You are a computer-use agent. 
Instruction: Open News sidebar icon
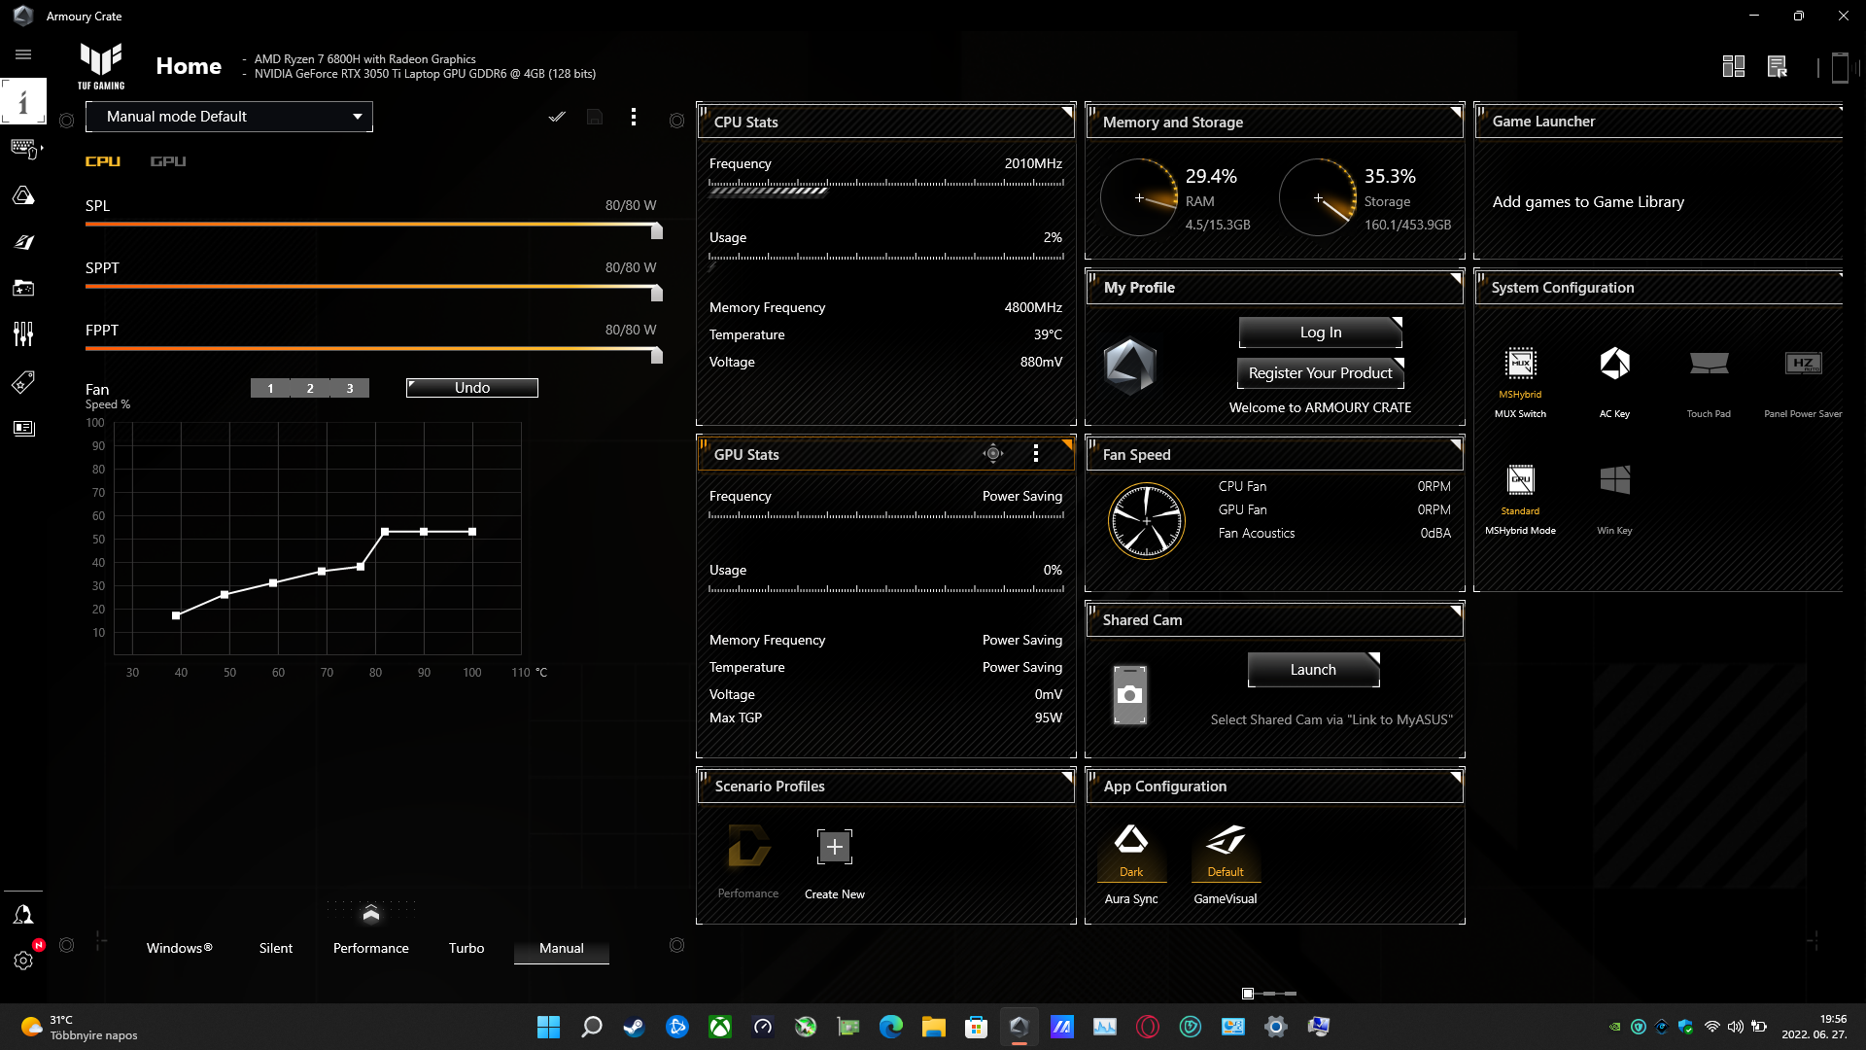23,428
